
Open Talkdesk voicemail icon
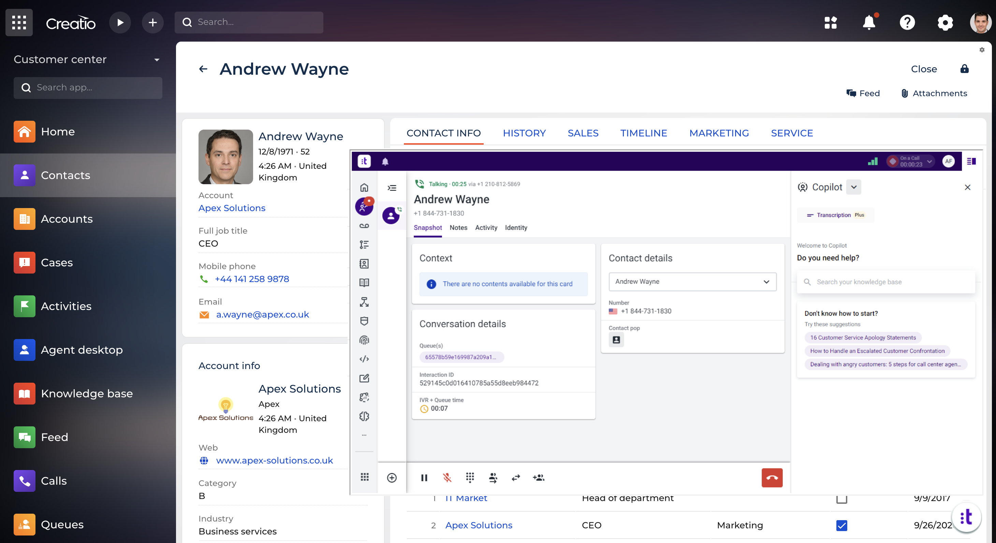pos(364,226)
